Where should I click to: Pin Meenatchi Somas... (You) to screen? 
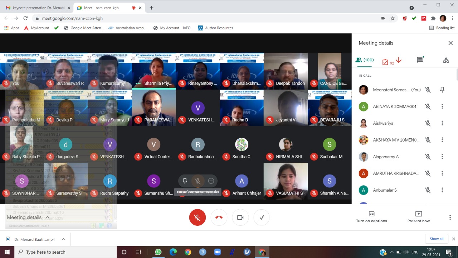point(442,90)
